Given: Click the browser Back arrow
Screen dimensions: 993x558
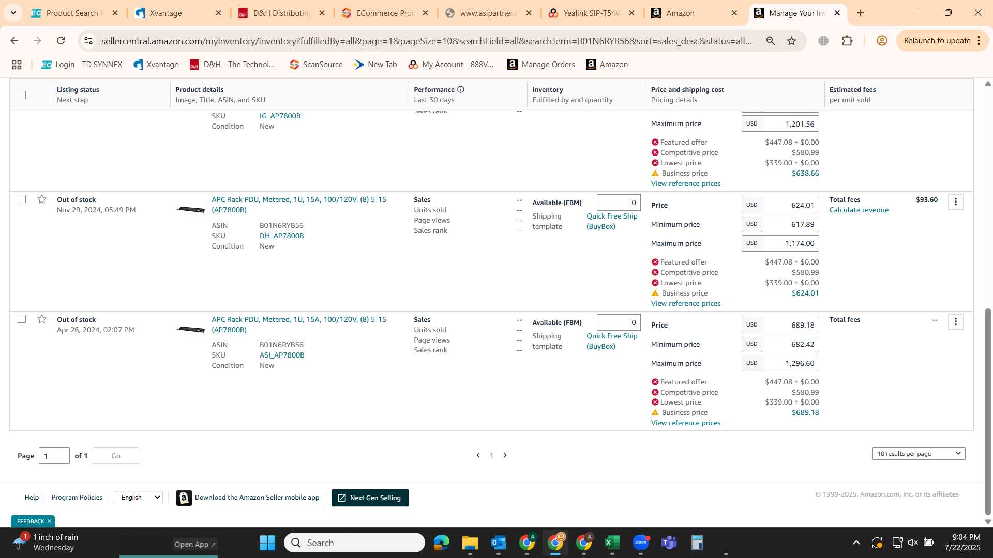Looking at the screenshot, I should click(14, 41).
